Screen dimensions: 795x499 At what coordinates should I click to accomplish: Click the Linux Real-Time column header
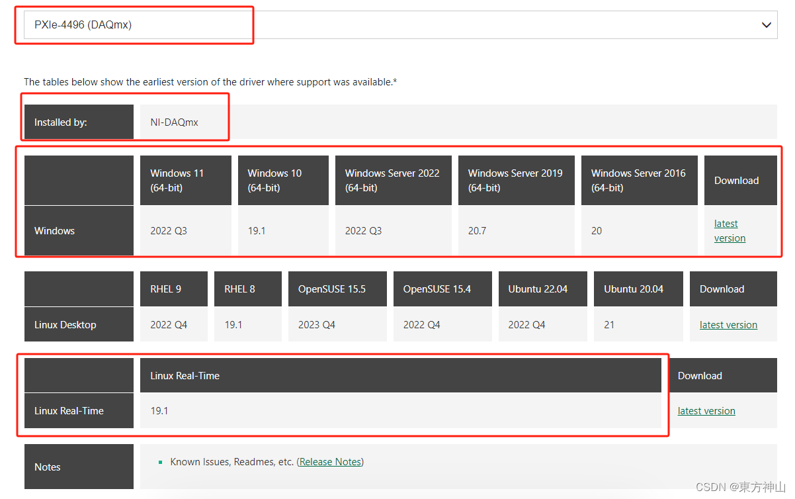tap(401, 376)
